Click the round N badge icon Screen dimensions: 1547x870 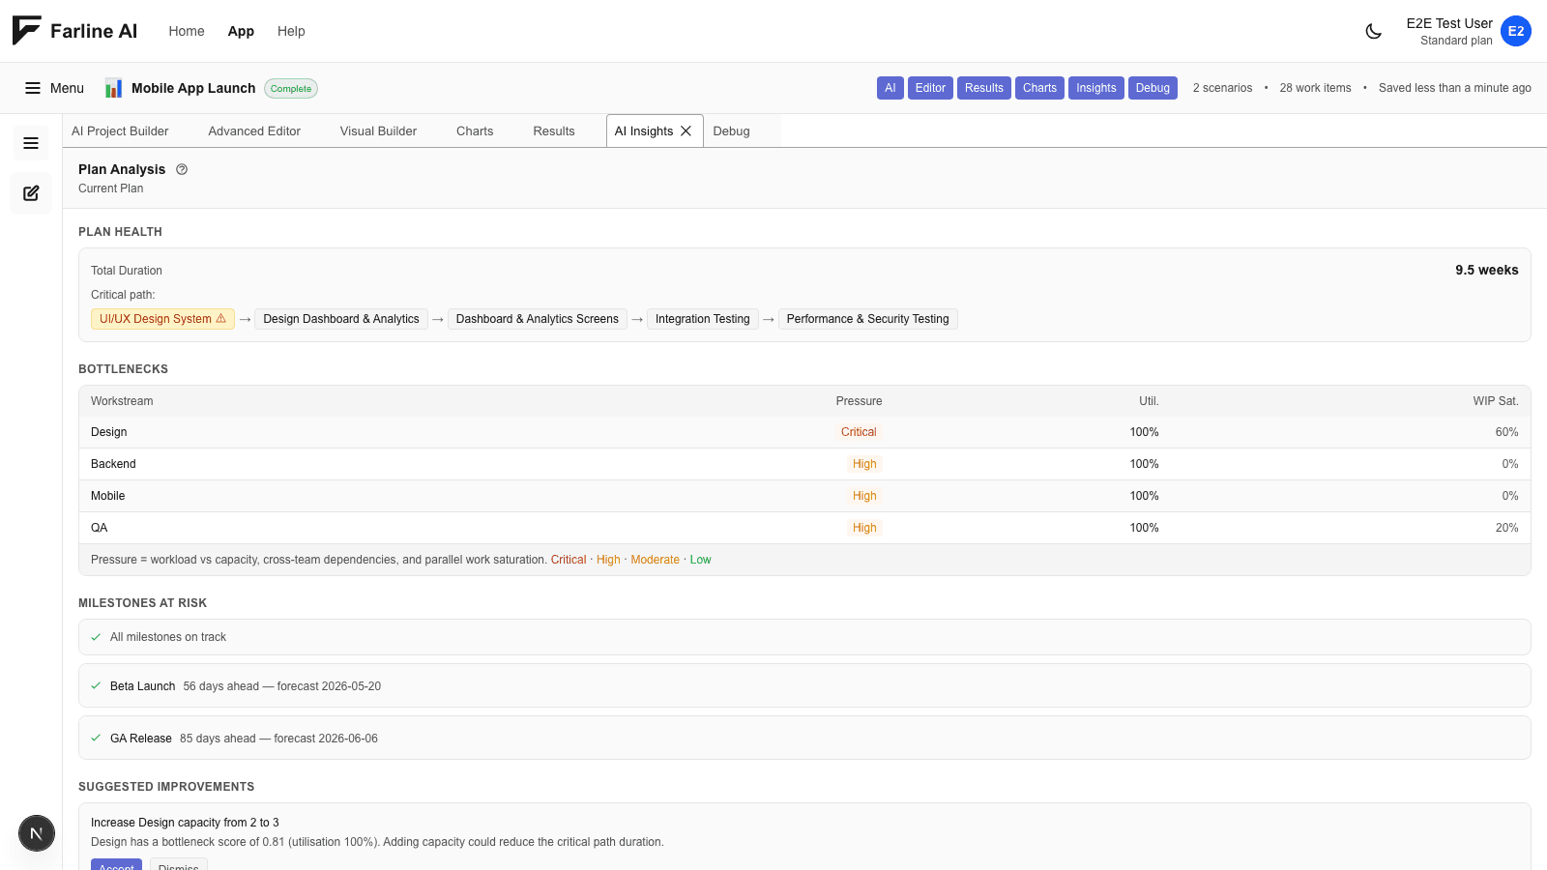(x=37, y=833)
